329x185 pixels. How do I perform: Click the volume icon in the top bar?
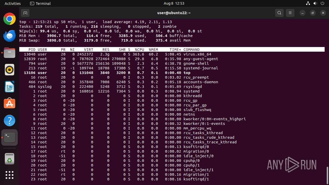tap(315, 3)
